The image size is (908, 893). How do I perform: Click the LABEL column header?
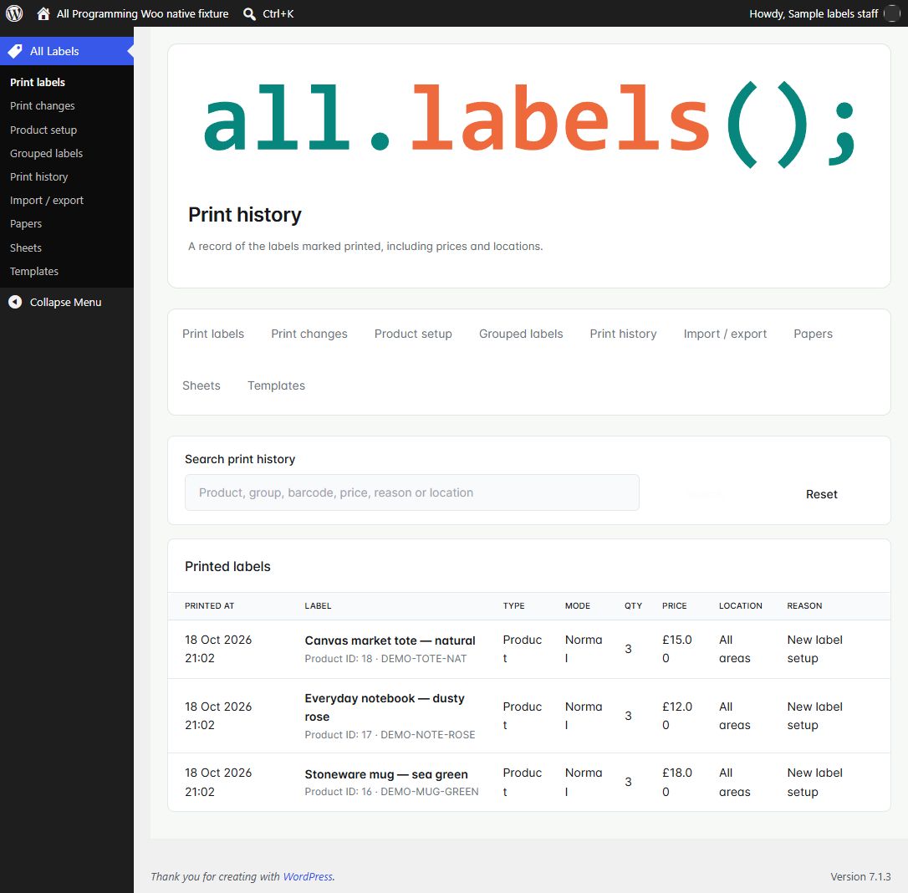(318, 605)
